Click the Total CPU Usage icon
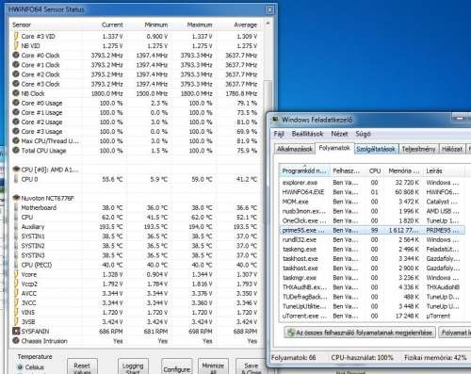The width and height of the screenshot is (471, 374). click(16, 151)
